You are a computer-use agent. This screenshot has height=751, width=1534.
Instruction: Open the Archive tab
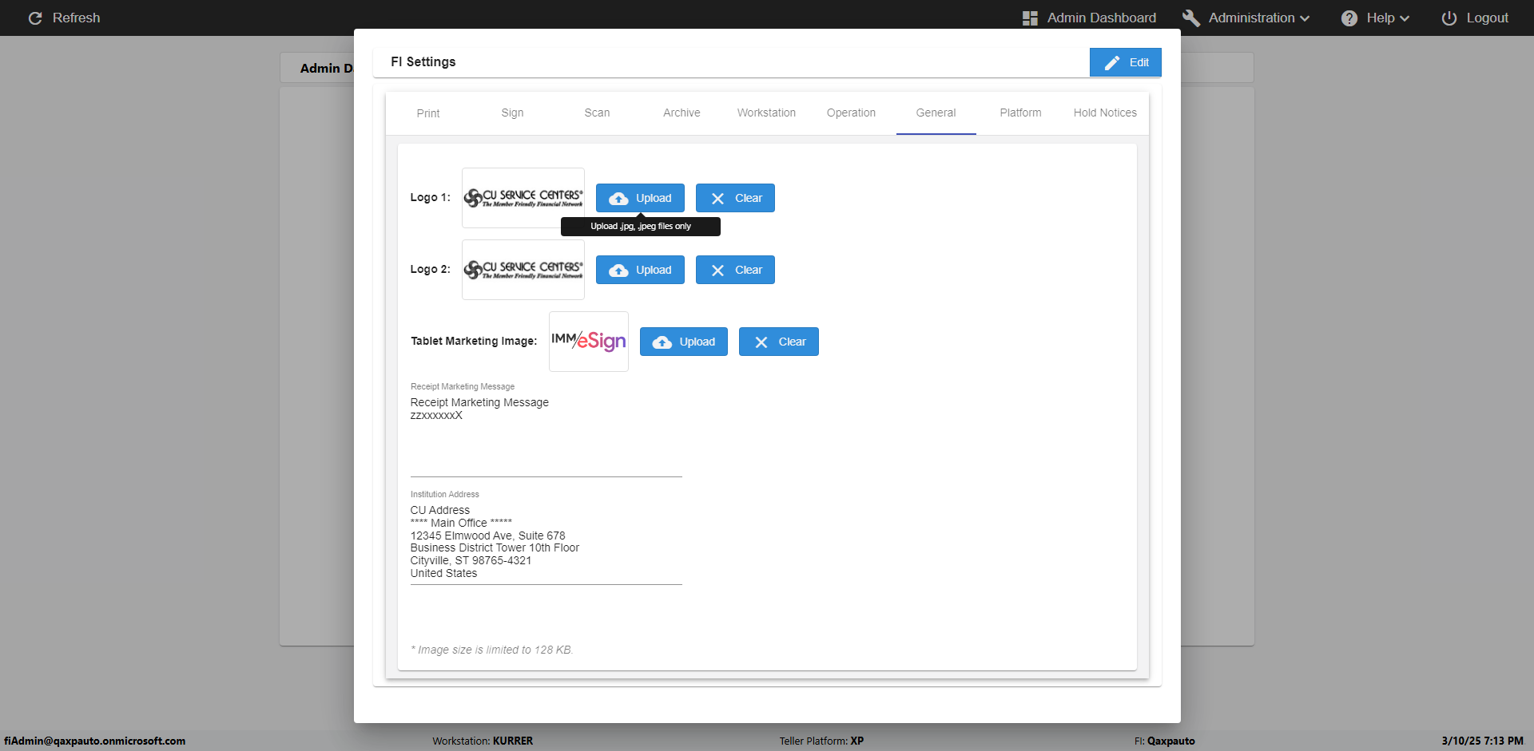[682, 113]
